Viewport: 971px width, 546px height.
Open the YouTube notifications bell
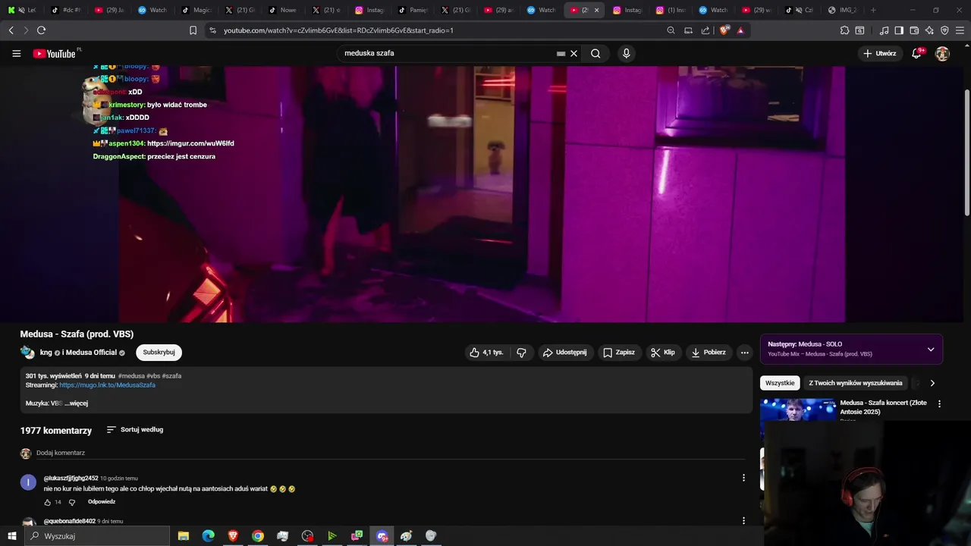916,53
